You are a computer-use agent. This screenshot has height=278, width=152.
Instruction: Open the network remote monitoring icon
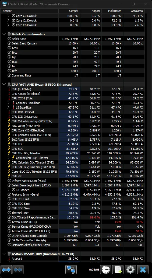pos(71,270)
